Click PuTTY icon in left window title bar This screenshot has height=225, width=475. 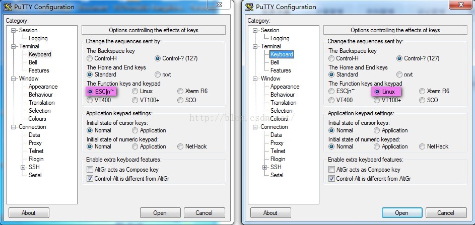click(x=7, y=7)
